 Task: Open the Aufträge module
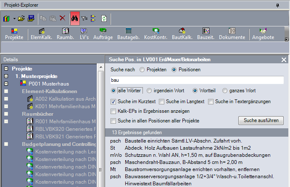click(x=103, y=34)
